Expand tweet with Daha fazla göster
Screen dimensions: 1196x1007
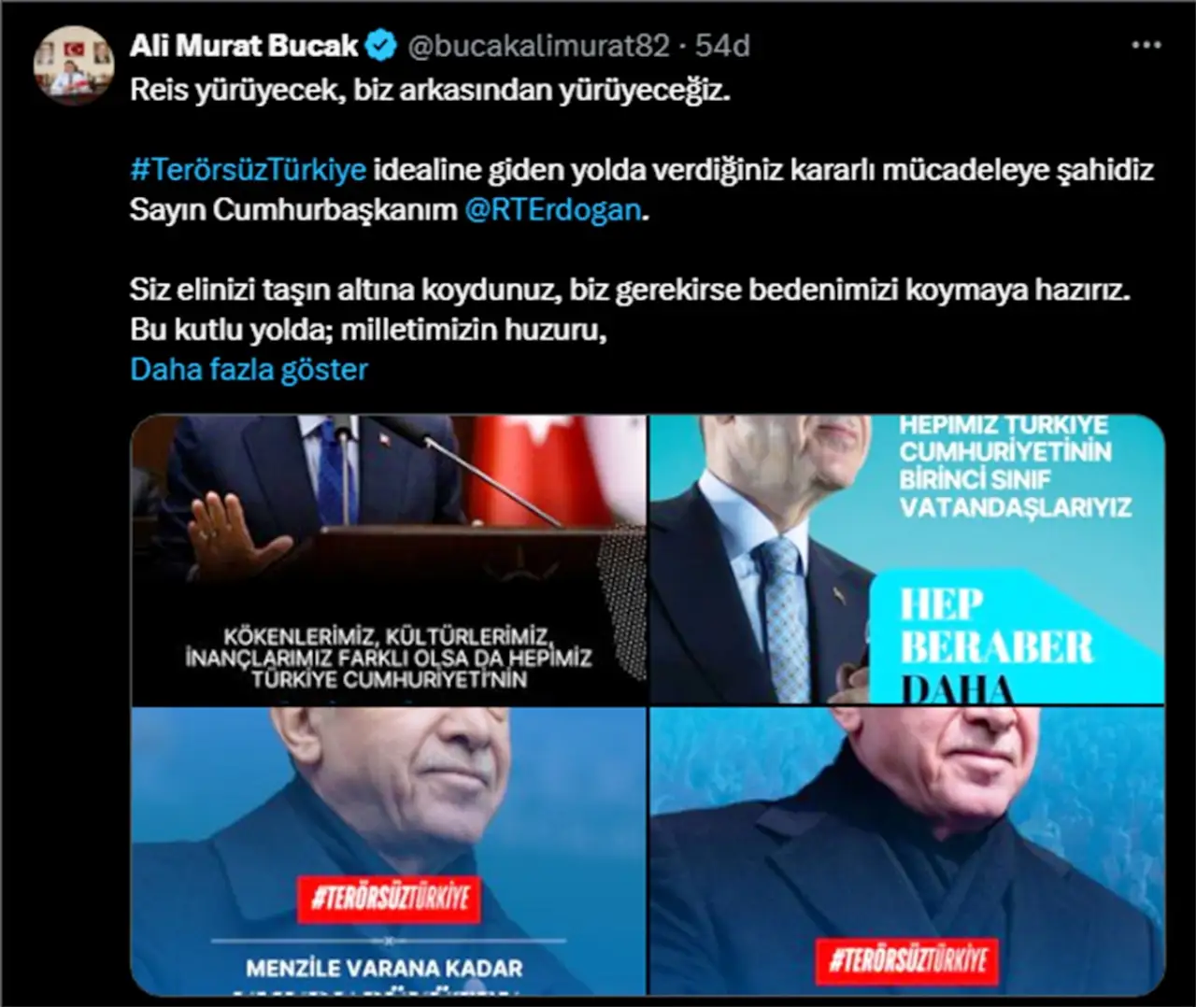(x=249, y=369)
